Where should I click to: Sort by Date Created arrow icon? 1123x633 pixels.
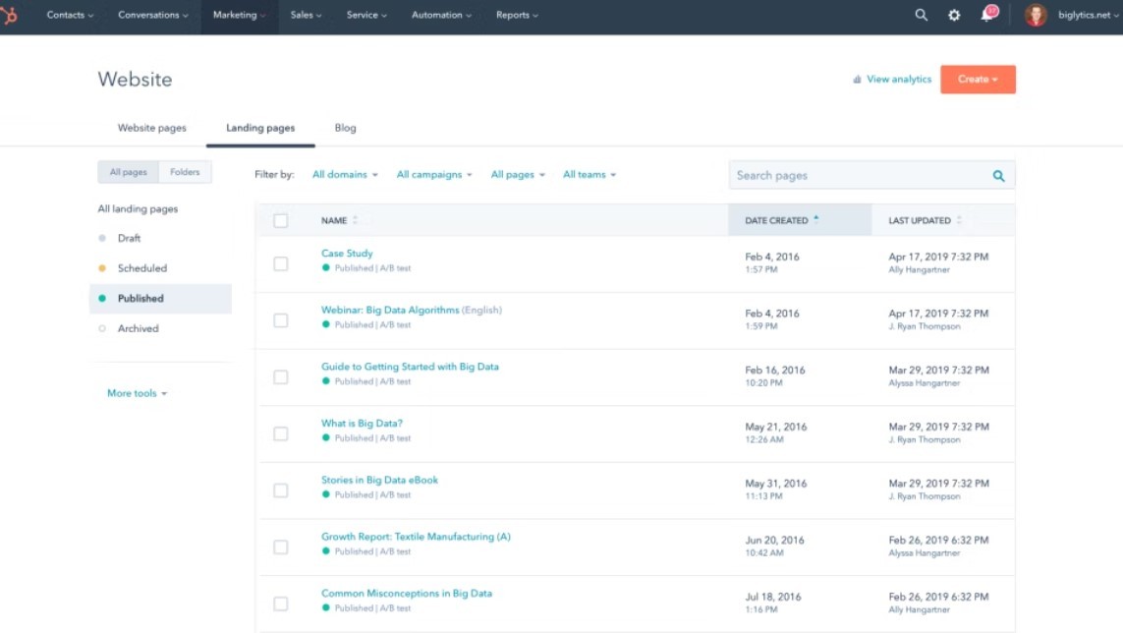coord(816,219)
